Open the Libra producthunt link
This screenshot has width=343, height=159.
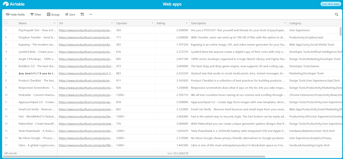[85, 145]
